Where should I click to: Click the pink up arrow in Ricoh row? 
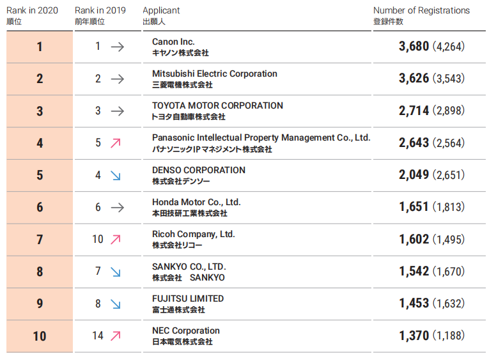coord(116,240)
